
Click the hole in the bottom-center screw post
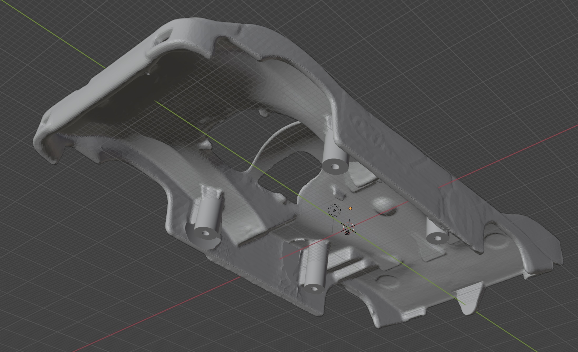314,289
